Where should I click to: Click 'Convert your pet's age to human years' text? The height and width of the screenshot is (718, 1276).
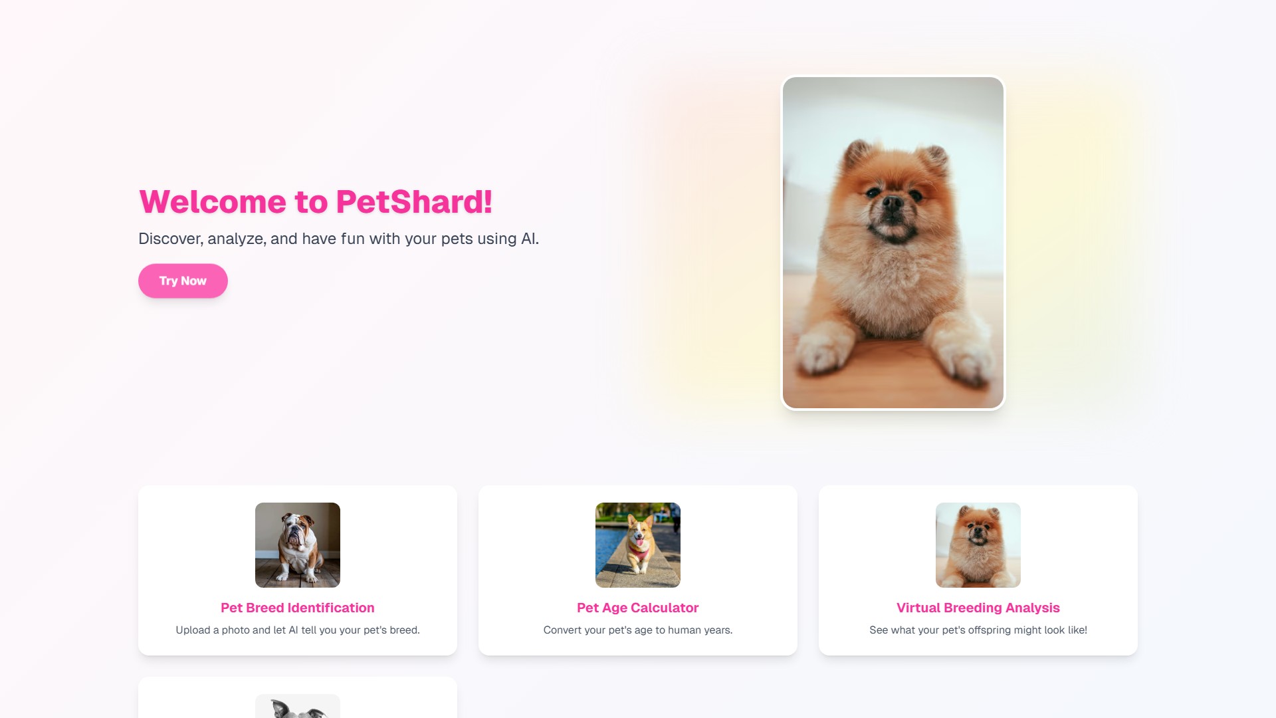(638, 630)
